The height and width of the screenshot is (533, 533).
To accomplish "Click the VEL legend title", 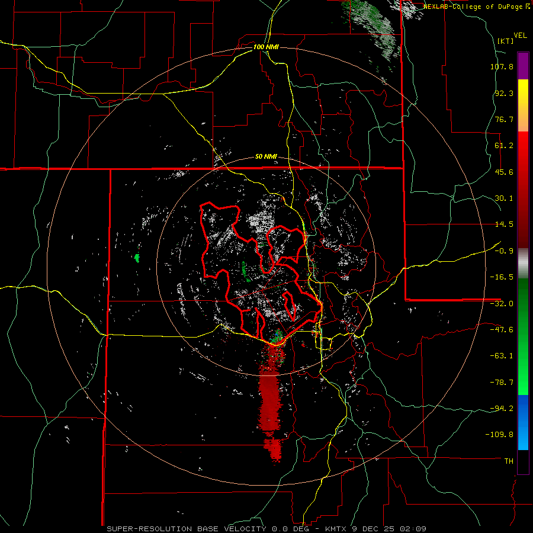I will coord(520,36).
